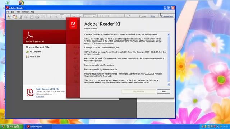
Task: Click the Save floppy disk icon
Action: 32,17
